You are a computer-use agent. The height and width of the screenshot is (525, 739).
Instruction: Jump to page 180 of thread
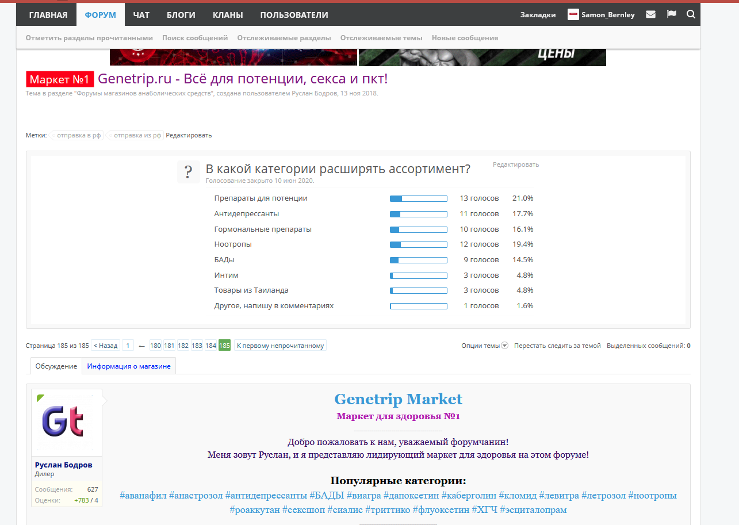[155, 346]
